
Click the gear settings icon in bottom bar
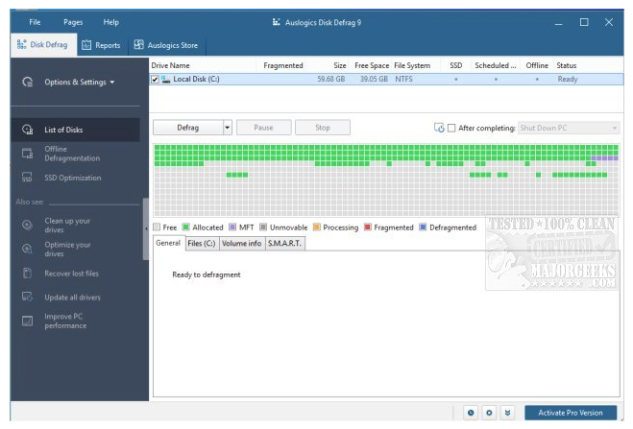pyautogui.click(x=489, y=413)
